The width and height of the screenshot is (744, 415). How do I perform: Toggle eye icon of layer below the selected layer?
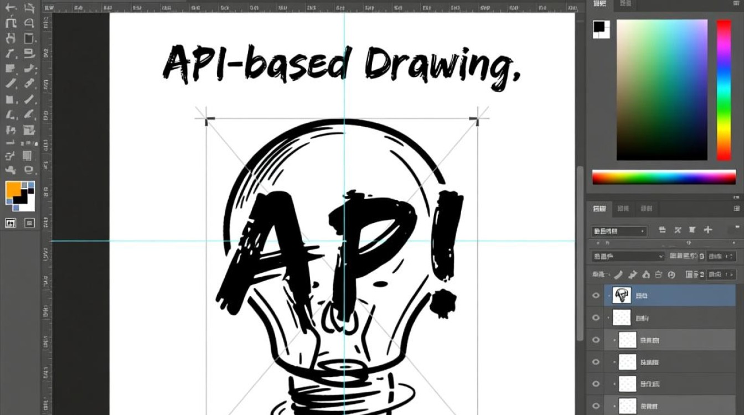[x=596, y=318]
